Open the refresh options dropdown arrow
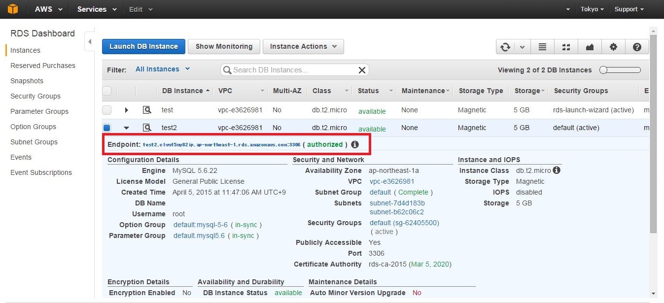The height and width of the screenshot is (303, 664). click(522, 47)
